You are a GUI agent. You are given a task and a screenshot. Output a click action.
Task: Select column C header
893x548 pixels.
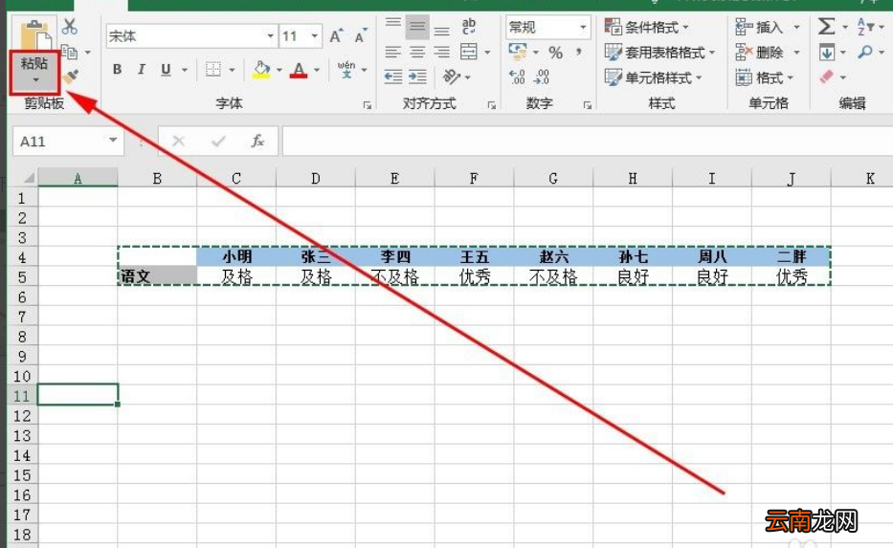(x=236, y=179)
